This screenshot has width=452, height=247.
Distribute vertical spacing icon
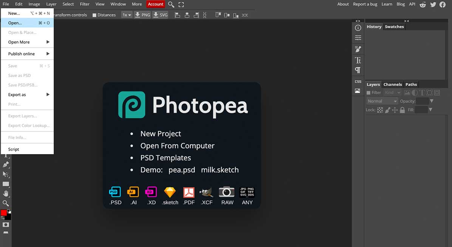205,15
